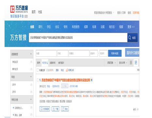Collapse the 年份 filter section
The width and height of the screenshot is (152, 118).
pos(31,76)
